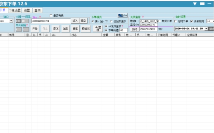Click the 预约 reserve button
The width and height of the screenshot is (214, 133).
point(135,29)
